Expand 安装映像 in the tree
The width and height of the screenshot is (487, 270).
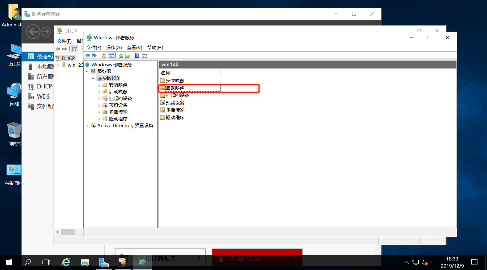(99, 85)
